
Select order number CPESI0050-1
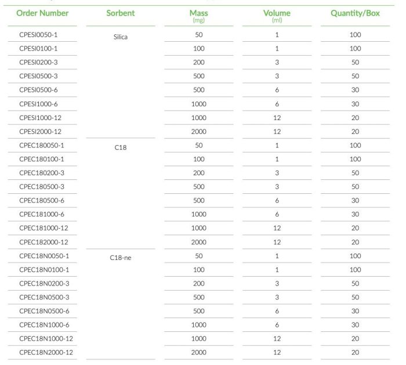pyautogui.click(x=38, y=35)
